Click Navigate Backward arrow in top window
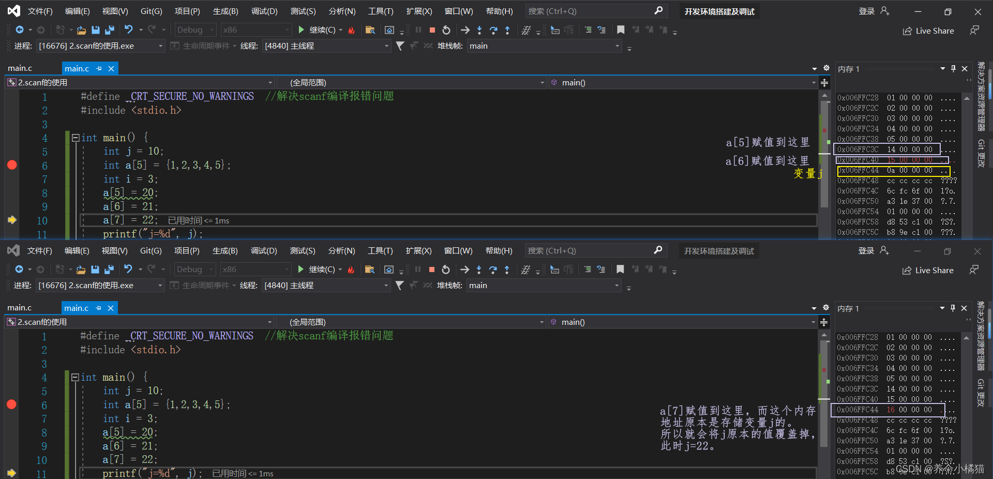This screenshot has height=479, width=993. (x=20, y=30)
